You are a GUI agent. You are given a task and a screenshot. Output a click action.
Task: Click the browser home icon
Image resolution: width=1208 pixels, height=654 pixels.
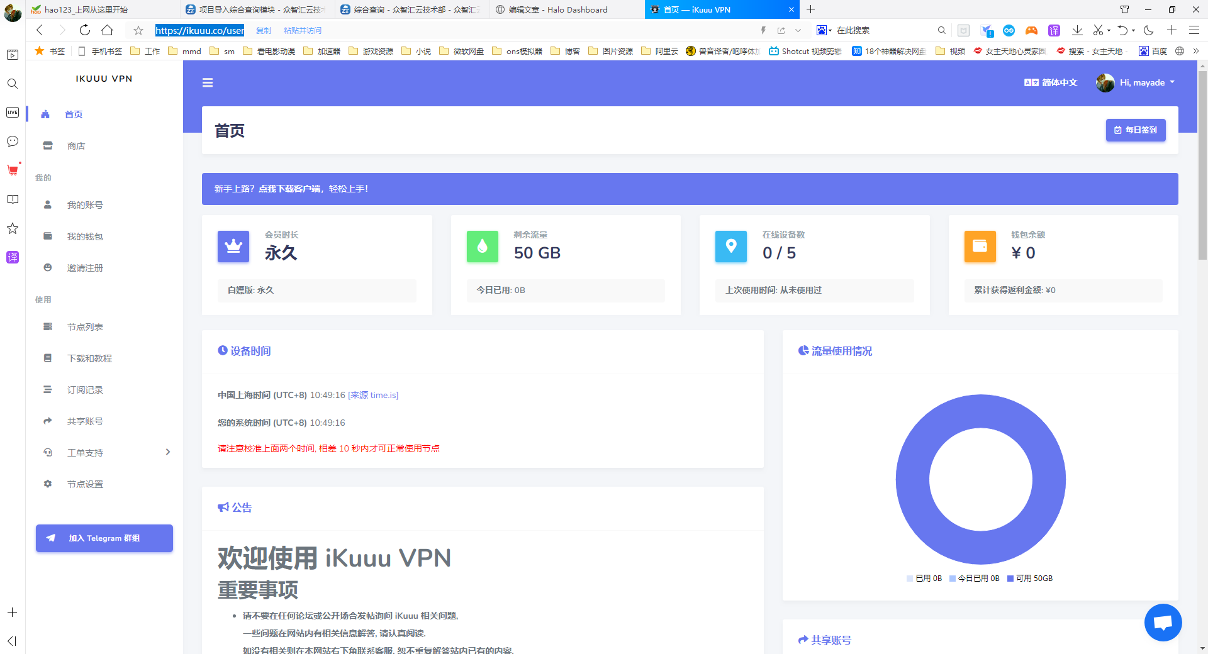(x=107, y=30)
